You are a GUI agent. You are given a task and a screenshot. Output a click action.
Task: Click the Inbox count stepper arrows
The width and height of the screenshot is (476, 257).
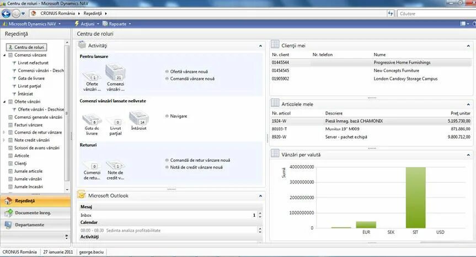[x=260, y=215]
